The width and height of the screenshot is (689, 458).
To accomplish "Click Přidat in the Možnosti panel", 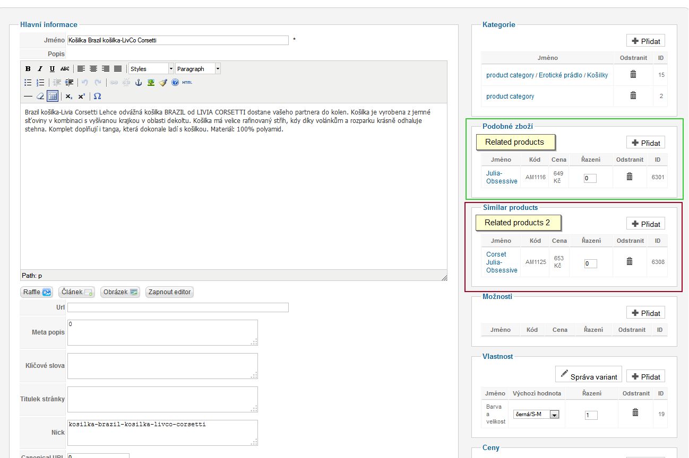I will pos(645,313).
